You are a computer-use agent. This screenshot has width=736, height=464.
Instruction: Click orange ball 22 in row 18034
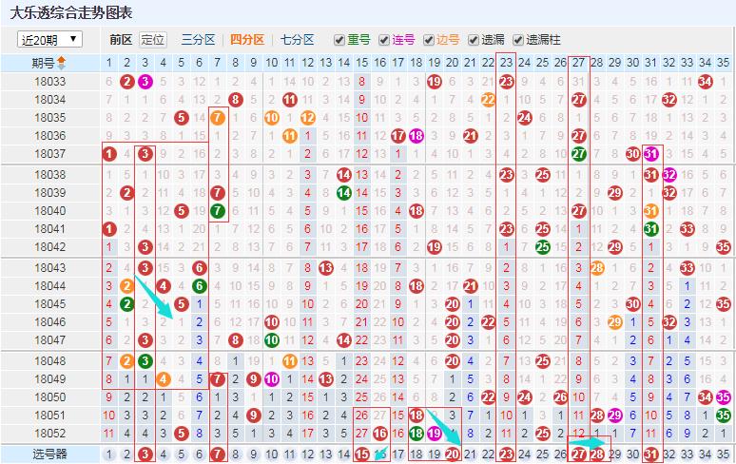tap(488, 100)
